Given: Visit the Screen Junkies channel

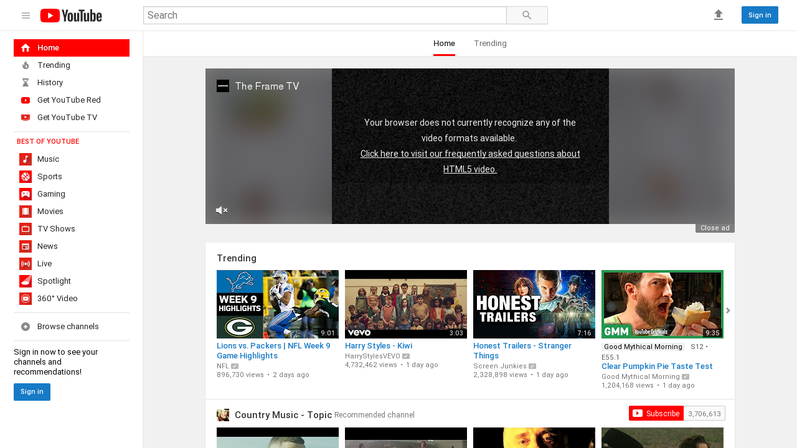Looking at the screenshot, I should 500,366.
